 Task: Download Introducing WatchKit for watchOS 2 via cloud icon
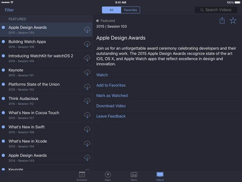[87, 58]
